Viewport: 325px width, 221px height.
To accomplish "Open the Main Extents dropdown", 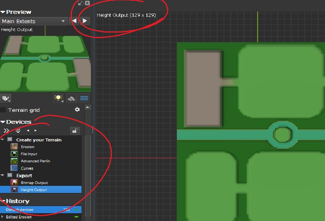I will [x=34, y=21].
